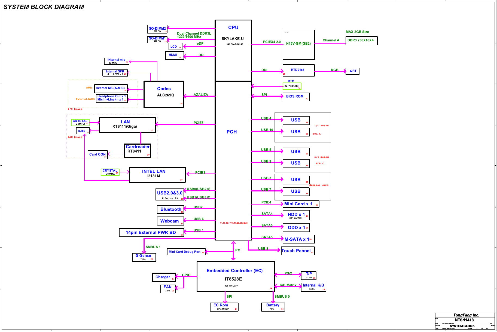Click the INternal mic D-MIC box
Viewport: 497px width, 332px height.
[117, 61]
